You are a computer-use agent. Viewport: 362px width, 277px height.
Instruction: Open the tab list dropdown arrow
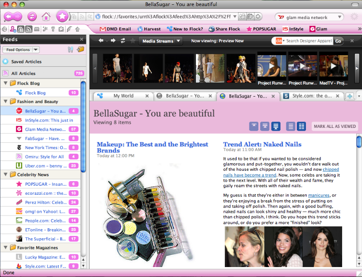(x=359, y=96)
